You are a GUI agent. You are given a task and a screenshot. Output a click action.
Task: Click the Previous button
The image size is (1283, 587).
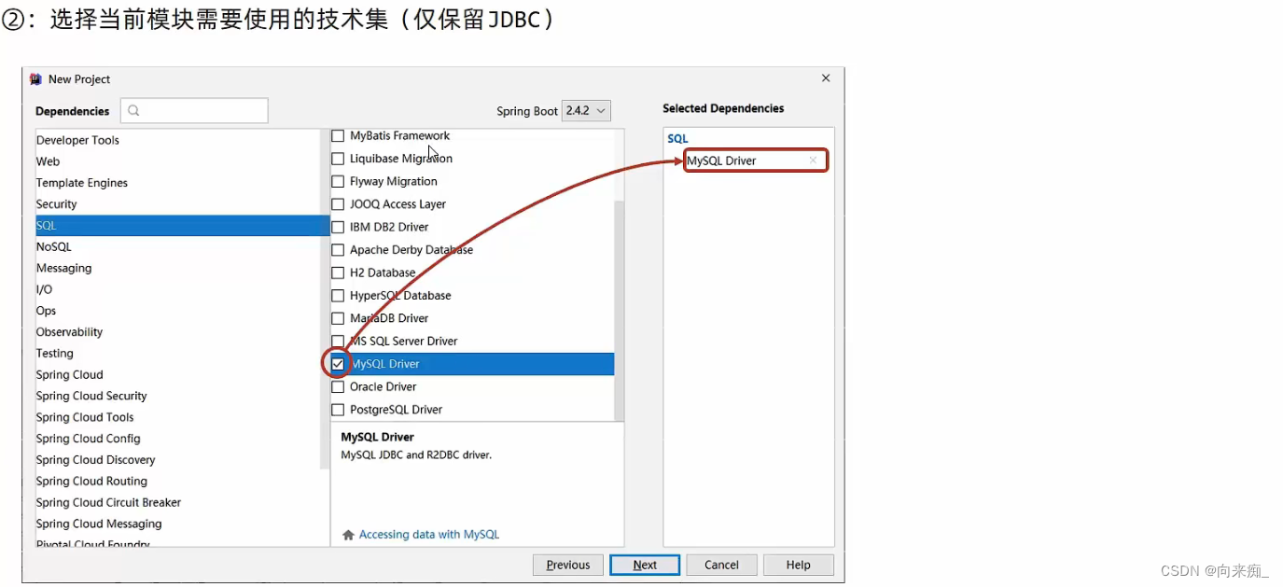click(x=567, y=564)
